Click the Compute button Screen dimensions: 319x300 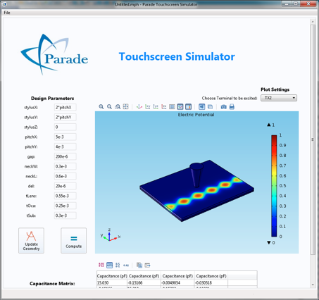(x=73, y=240)
